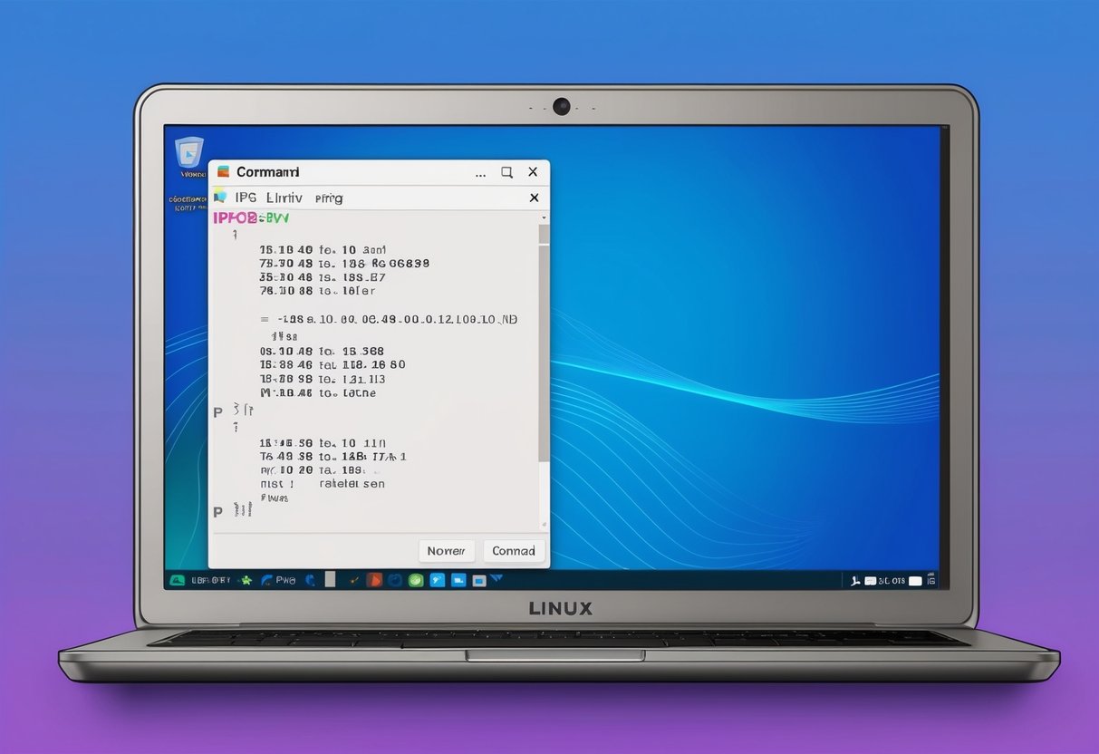Open the Vbox shortcut on the desktop
Screen dimensions: 1099x754
(x=189, y=154)
